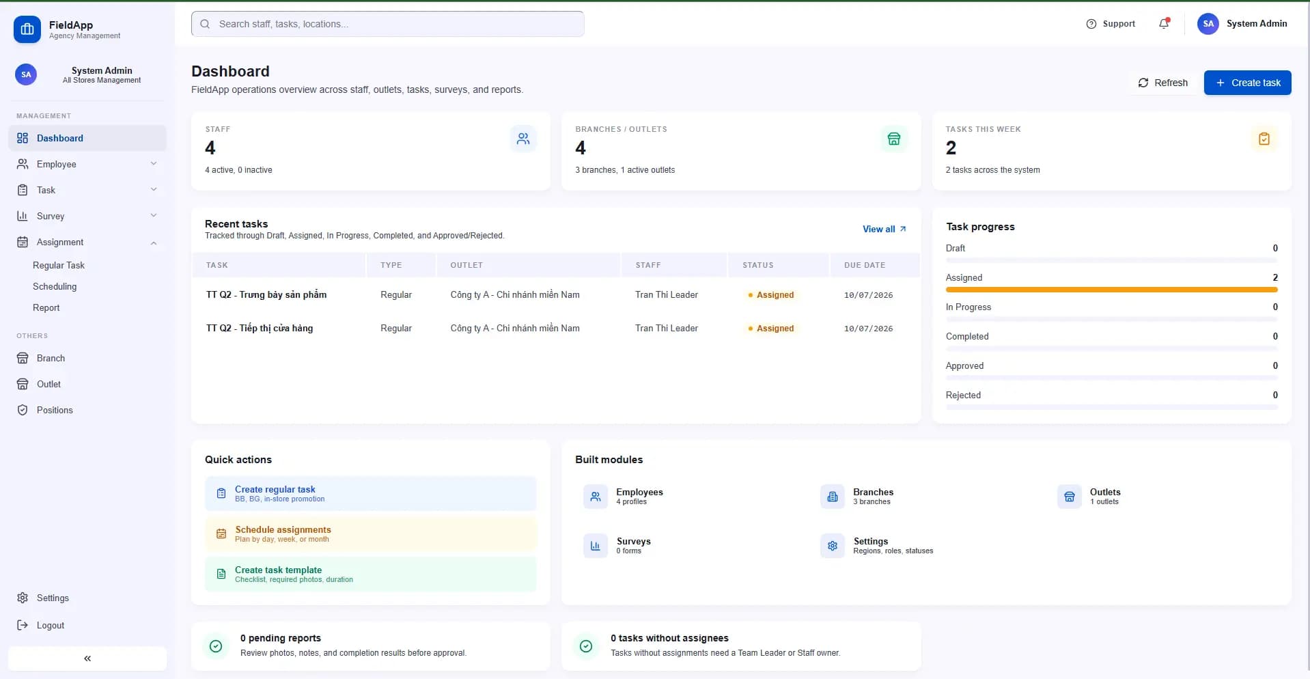Click the search magnifier icon
The width and height of the screenshot is (1310, 679).
coord(205,24)
